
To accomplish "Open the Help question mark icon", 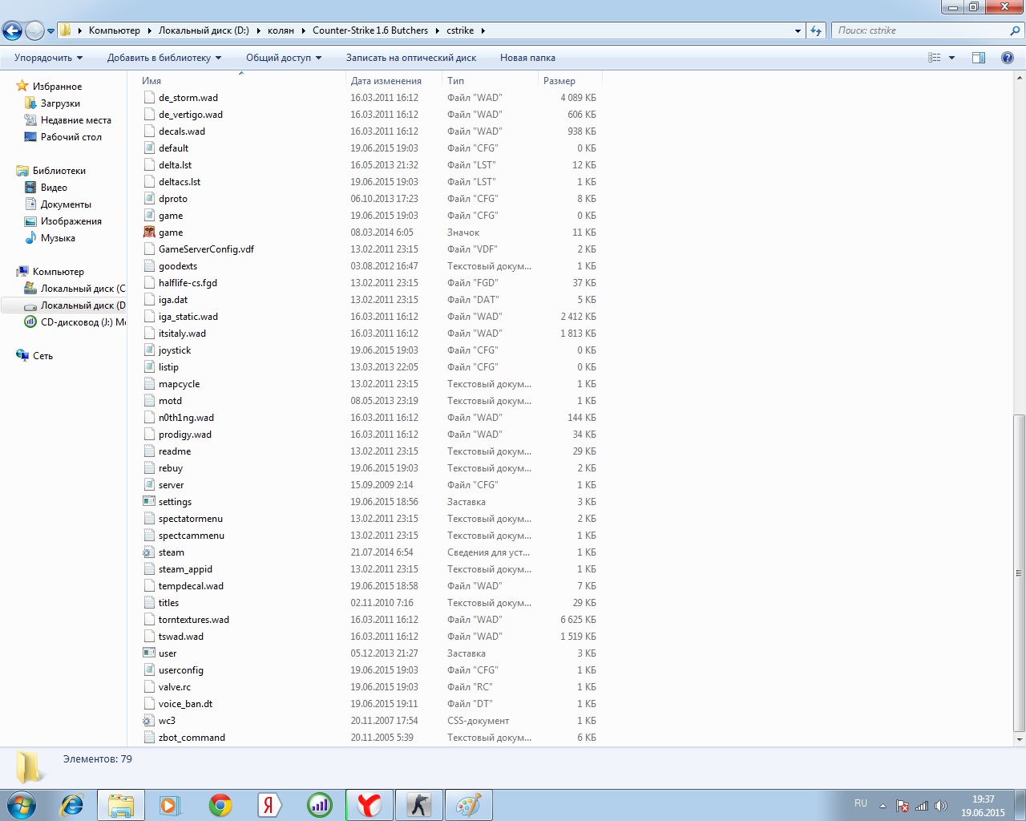I will point(1008,58).
